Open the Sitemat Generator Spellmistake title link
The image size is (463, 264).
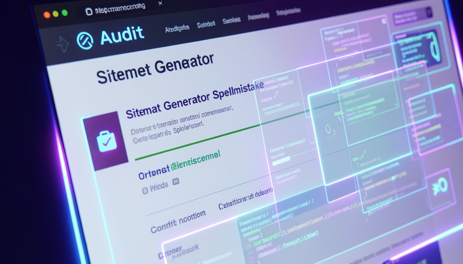195,100
